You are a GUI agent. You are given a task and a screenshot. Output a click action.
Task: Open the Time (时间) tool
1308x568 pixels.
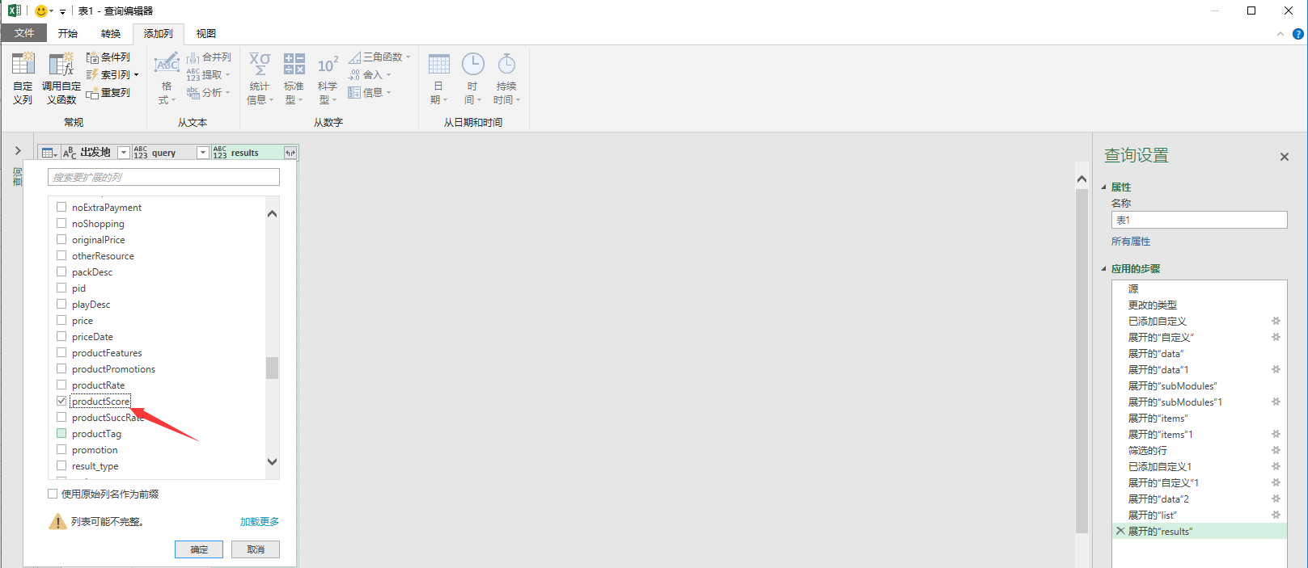(x=472, y=78)
